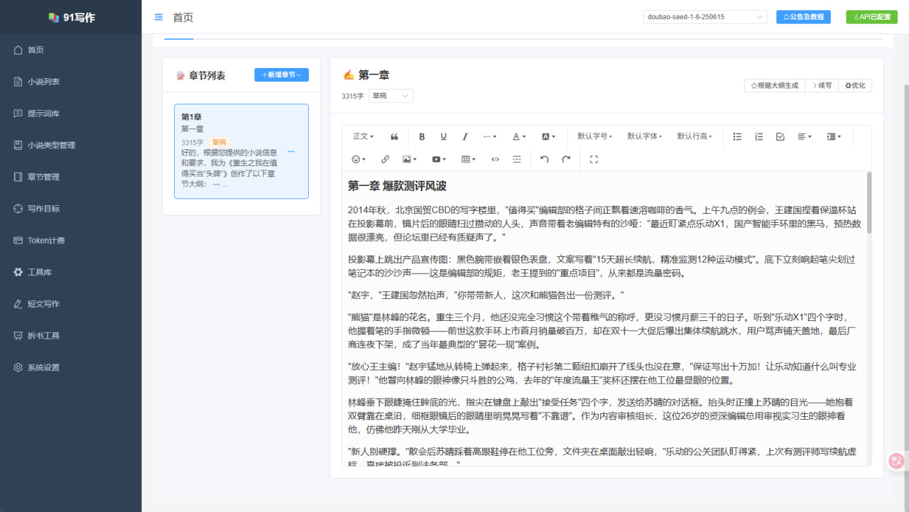Screen dimensions: 909x512
Task: Redo the last edit
Action: [566, 159]
